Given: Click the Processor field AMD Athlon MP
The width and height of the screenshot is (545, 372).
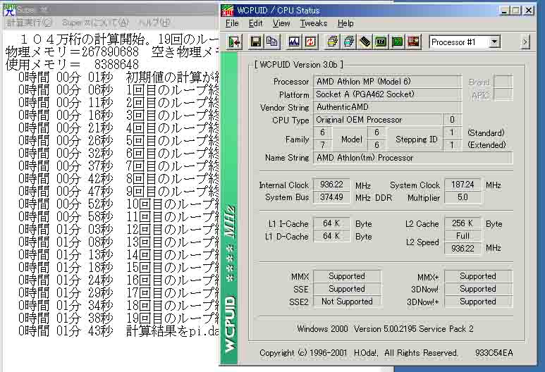Looking at the screenshot, I should tap(387, 82).
